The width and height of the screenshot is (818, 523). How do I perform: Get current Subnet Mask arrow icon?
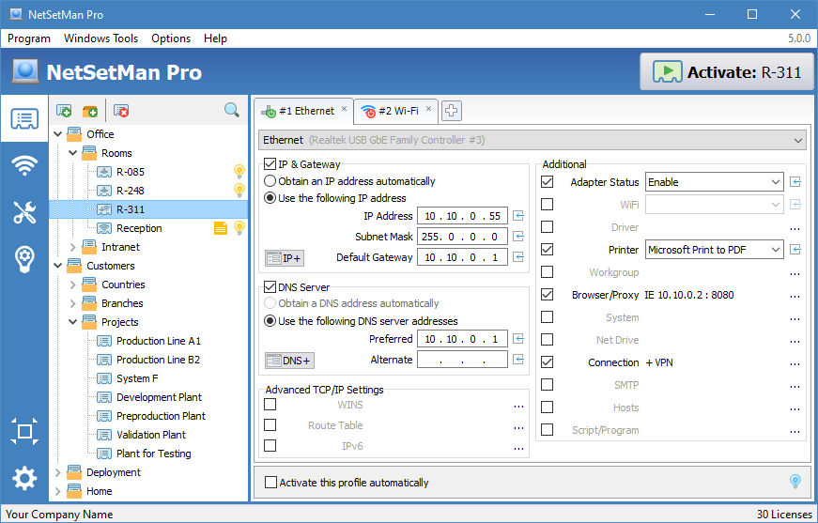pos(518,237)
